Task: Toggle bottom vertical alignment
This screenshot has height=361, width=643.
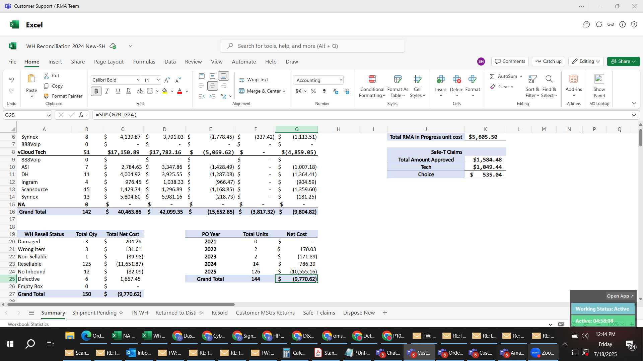Action: (223, 76)
